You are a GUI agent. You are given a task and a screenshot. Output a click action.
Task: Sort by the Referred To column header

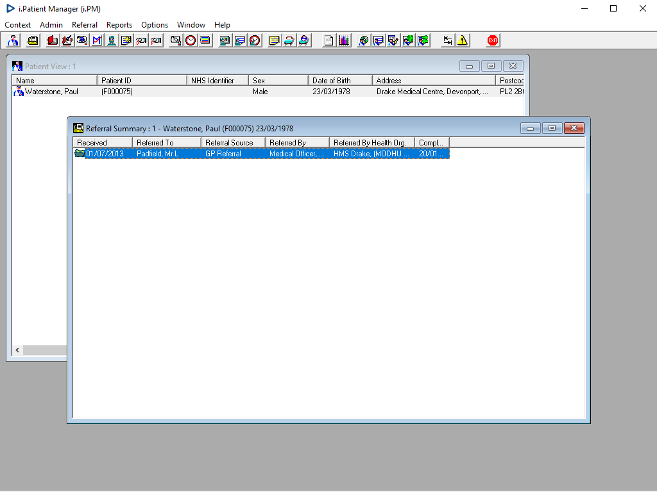167,143
